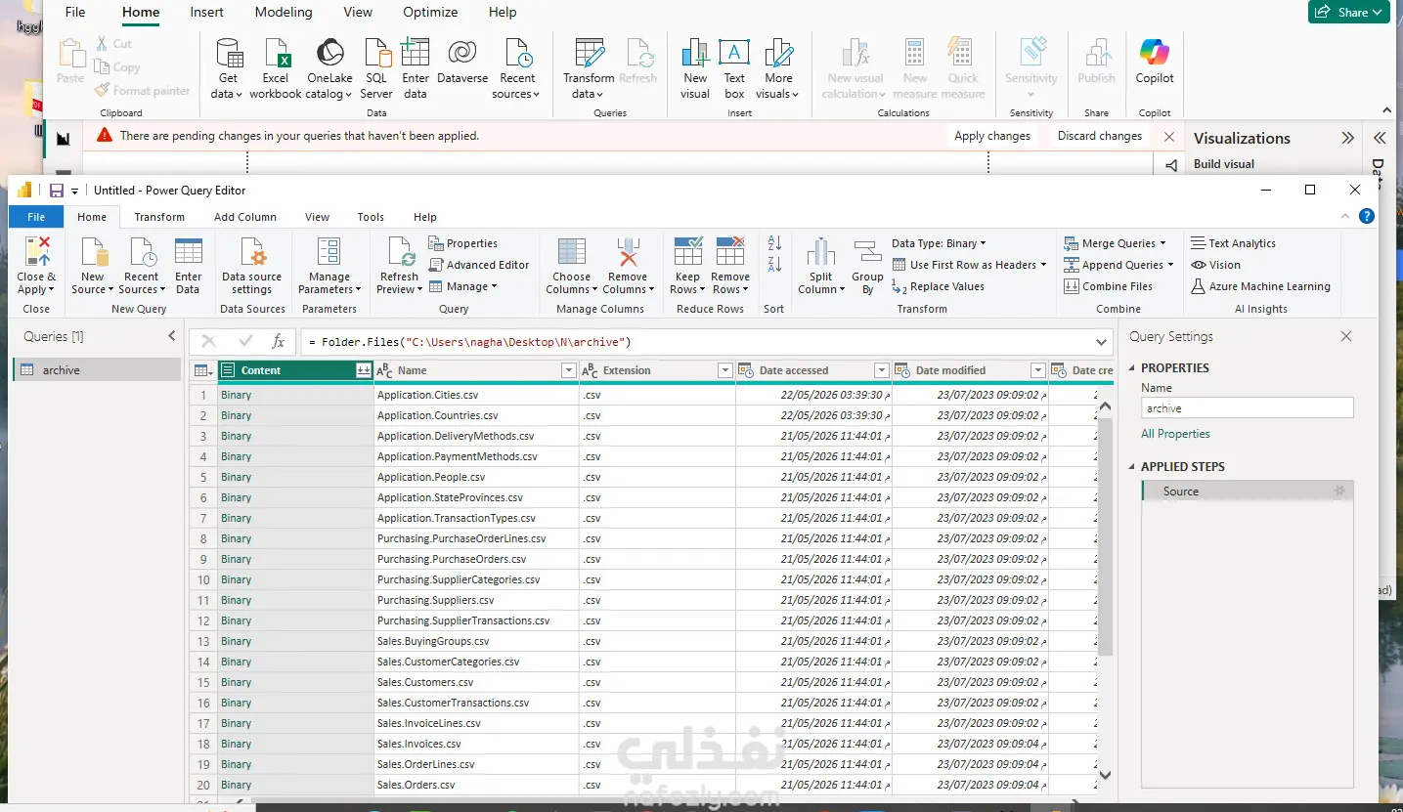This screenshot has height=812, width=1403.
Task: Click the Split Column icon
Action: click(x=820, y=252)
